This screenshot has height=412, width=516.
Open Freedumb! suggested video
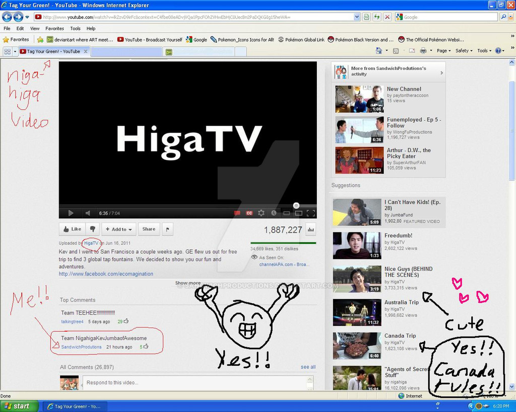coord(357,245)
